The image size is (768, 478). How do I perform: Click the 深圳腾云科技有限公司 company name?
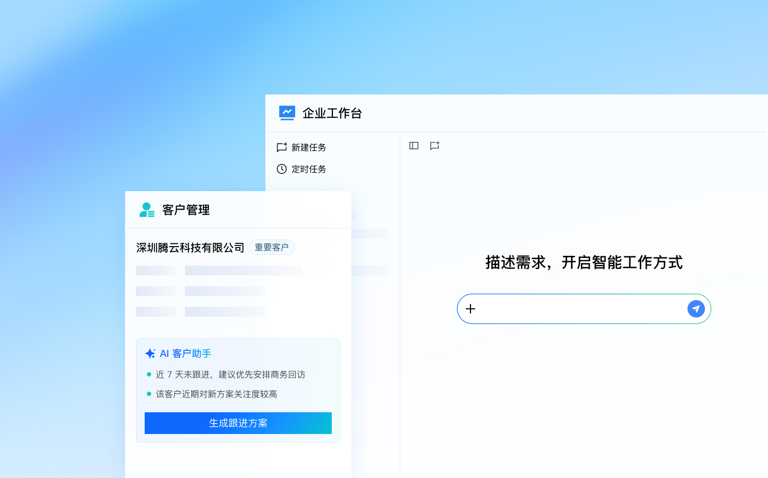point(190,248)
